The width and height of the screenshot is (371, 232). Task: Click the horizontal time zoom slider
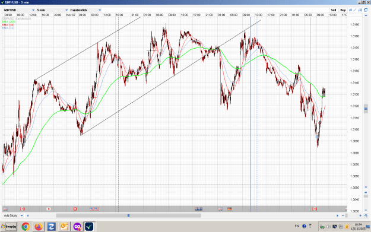pyautogui.click(x=347, y=215)
